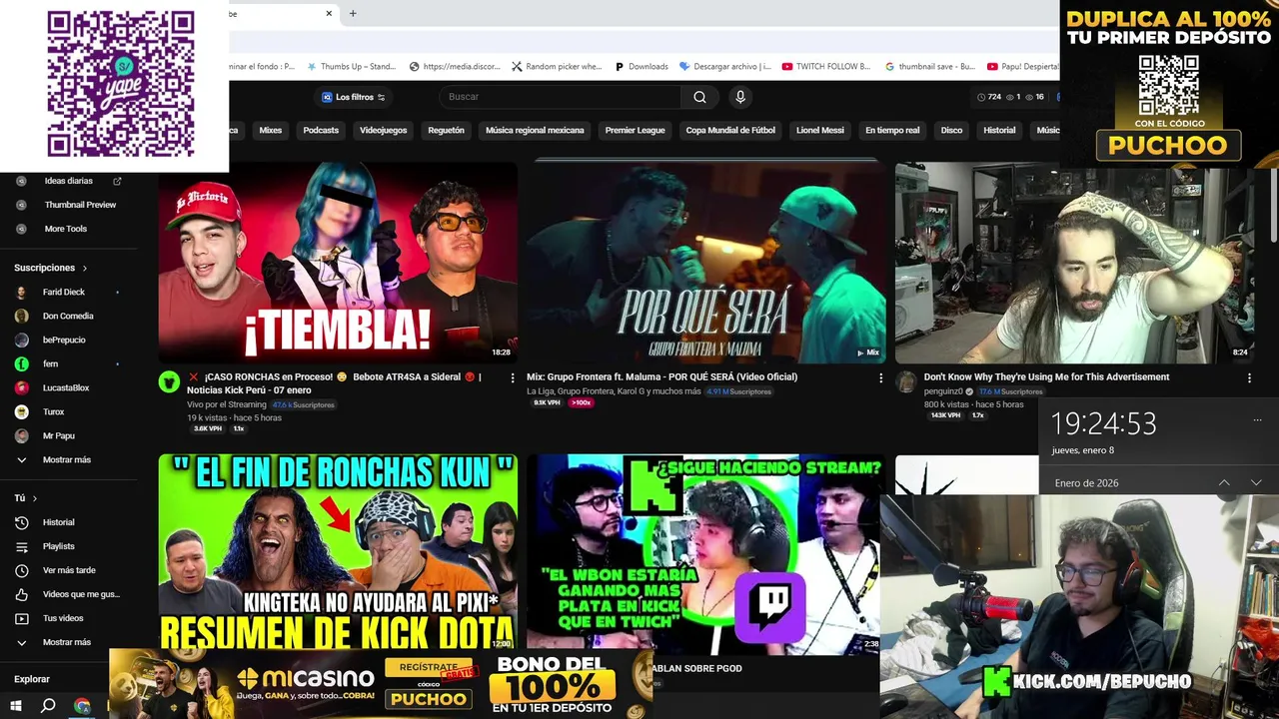
Task: Play the POR QUÉ SERÁ mix thumbnail
Action: tap(705, 262)
